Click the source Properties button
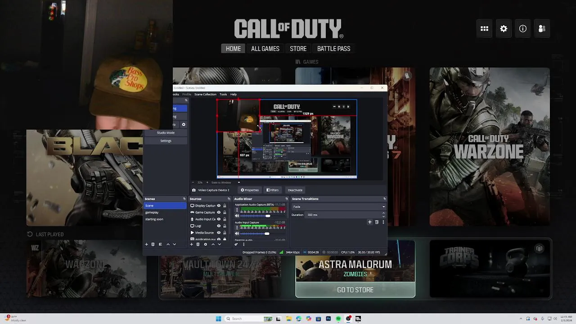 pos(250,190)
